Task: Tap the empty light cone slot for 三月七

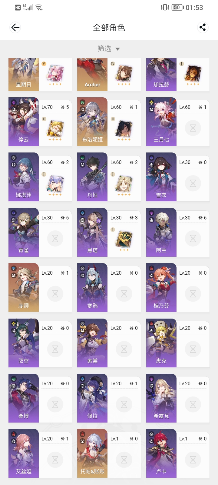Action: [x=193, y=128]
